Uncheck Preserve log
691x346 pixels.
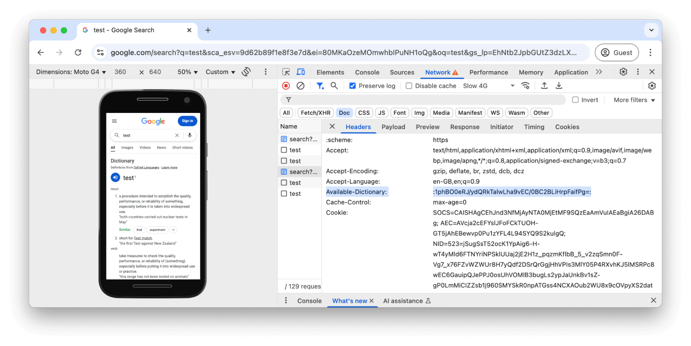[x=352, y=86]
